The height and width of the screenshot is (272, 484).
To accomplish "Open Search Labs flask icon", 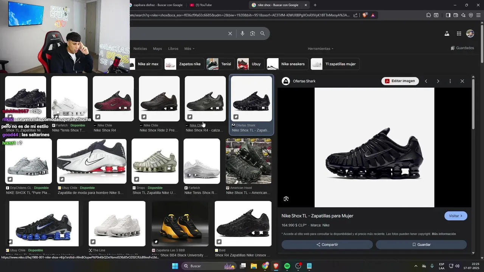I will [447, 34].
